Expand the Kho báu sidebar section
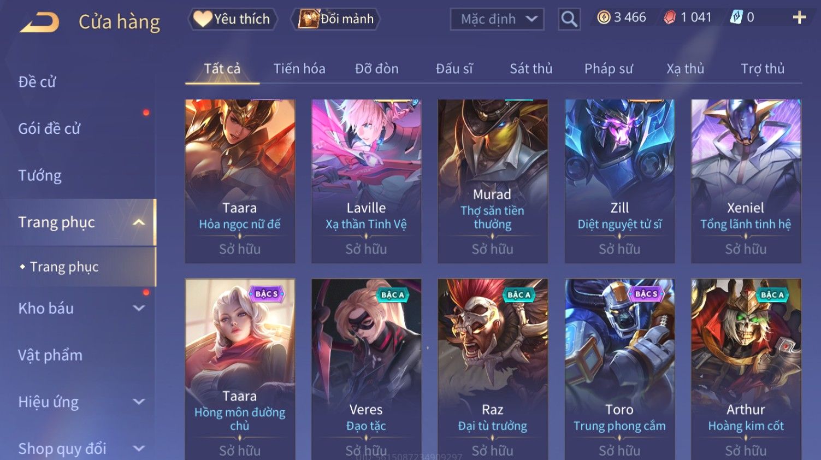 coord(139,308)
